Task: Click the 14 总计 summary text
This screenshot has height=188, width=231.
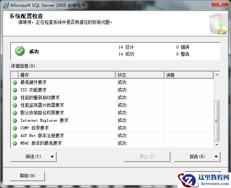Action: click(126, 47)
